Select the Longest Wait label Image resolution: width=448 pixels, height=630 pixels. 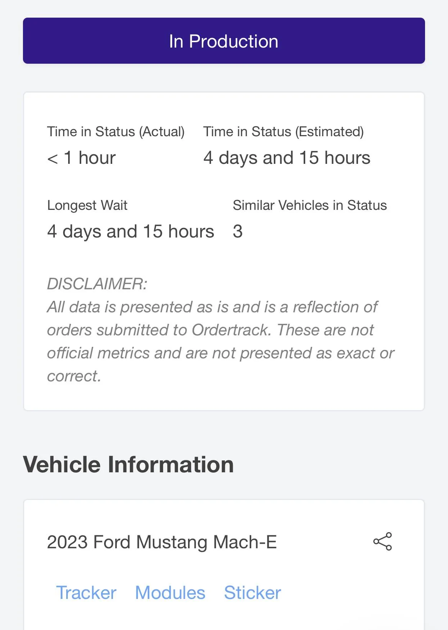pyautogui.click(x=87, y=205)
